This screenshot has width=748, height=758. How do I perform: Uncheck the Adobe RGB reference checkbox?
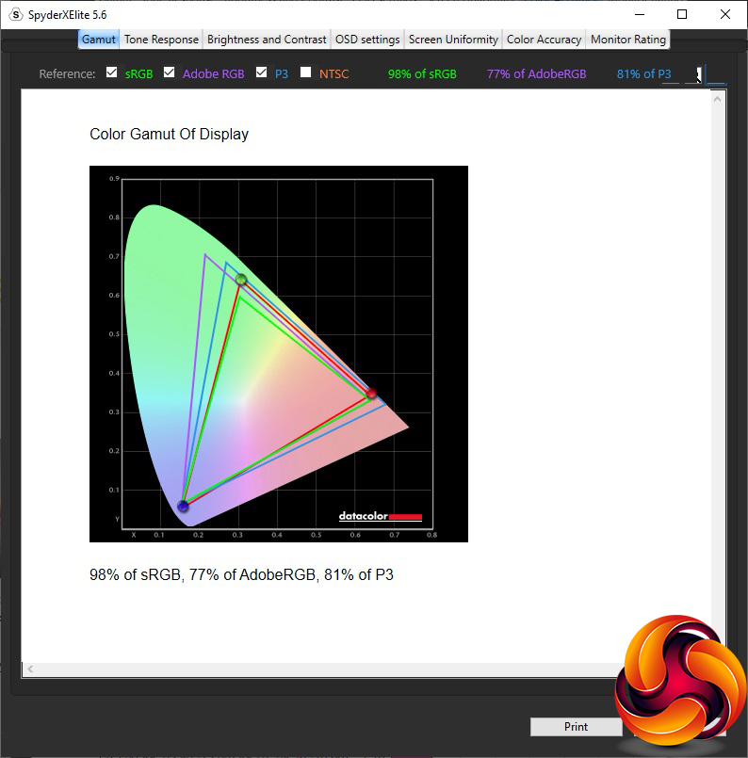pyautogui.click(x=170, y=73)
